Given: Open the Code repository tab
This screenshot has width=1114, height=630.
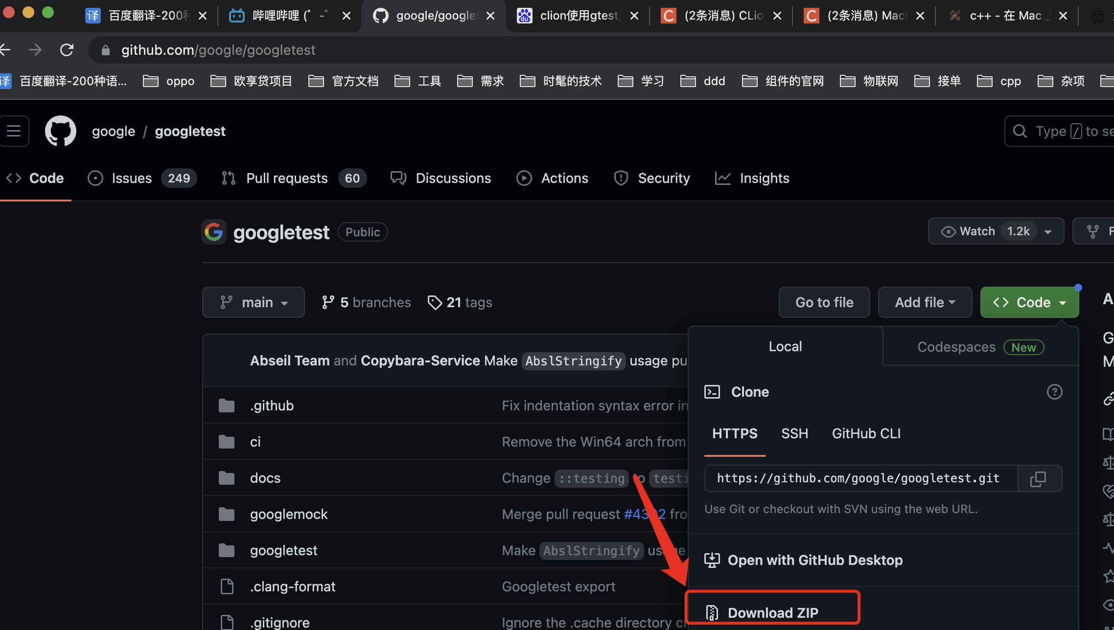Looking at the screenshot, I should [35, 178].
